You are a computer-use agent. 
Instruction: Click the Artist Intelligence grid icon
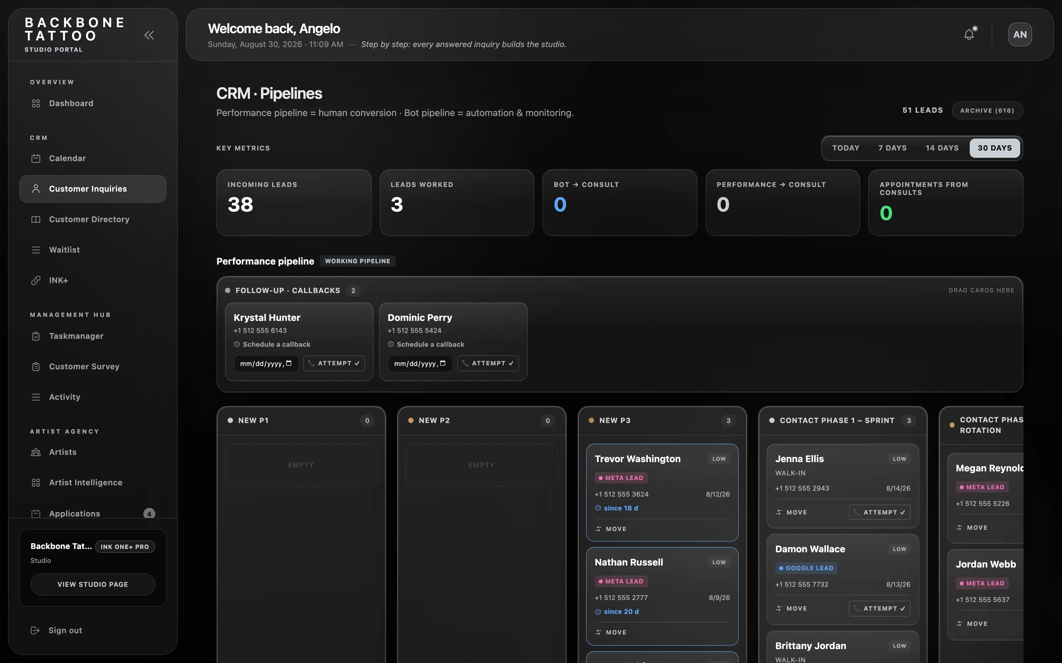[x=36, y=483]
